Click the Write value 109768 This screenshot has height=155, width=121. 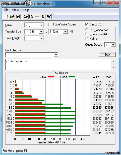[x=97, y=96]
